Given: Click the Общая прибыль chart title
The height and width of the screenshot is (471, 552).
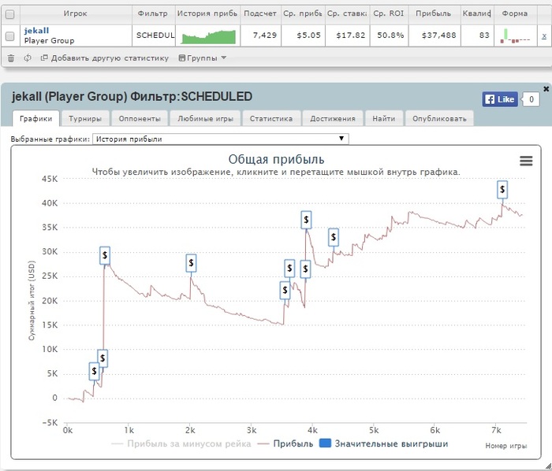Looking at the screenshot, I should click(276, 159).
